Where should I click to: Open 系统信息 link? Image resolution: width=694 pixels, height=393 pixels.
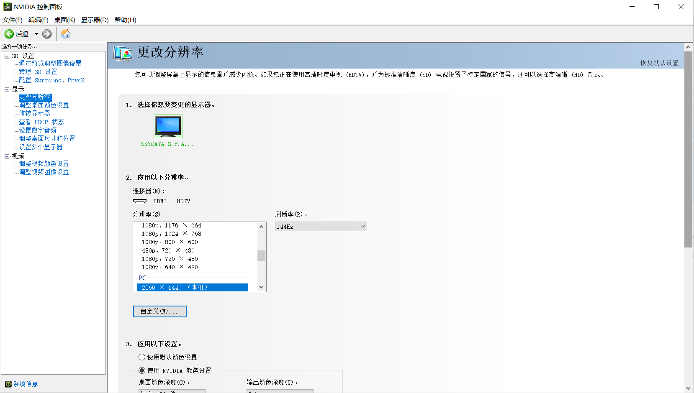click(x=26, y=384)
